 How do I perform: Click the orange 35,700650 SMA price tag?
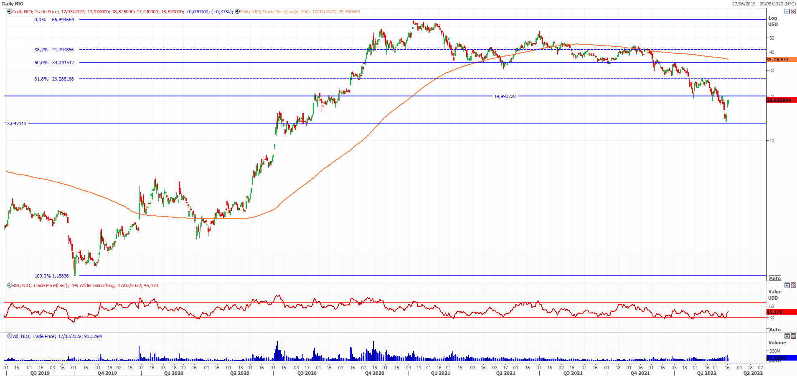pos(781,60)
